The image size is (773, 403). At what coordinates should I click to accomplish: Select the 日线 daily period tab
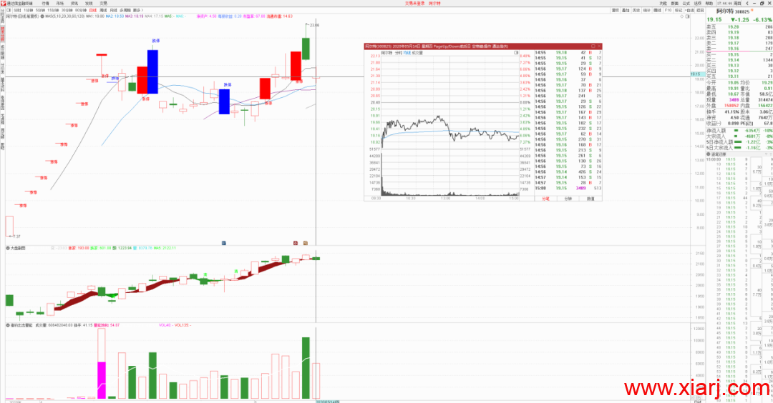tap(92, 10)
